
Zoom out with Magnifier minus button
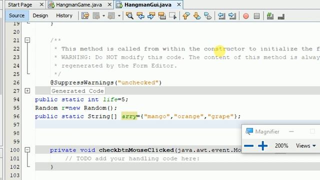[x=249, y=145]
